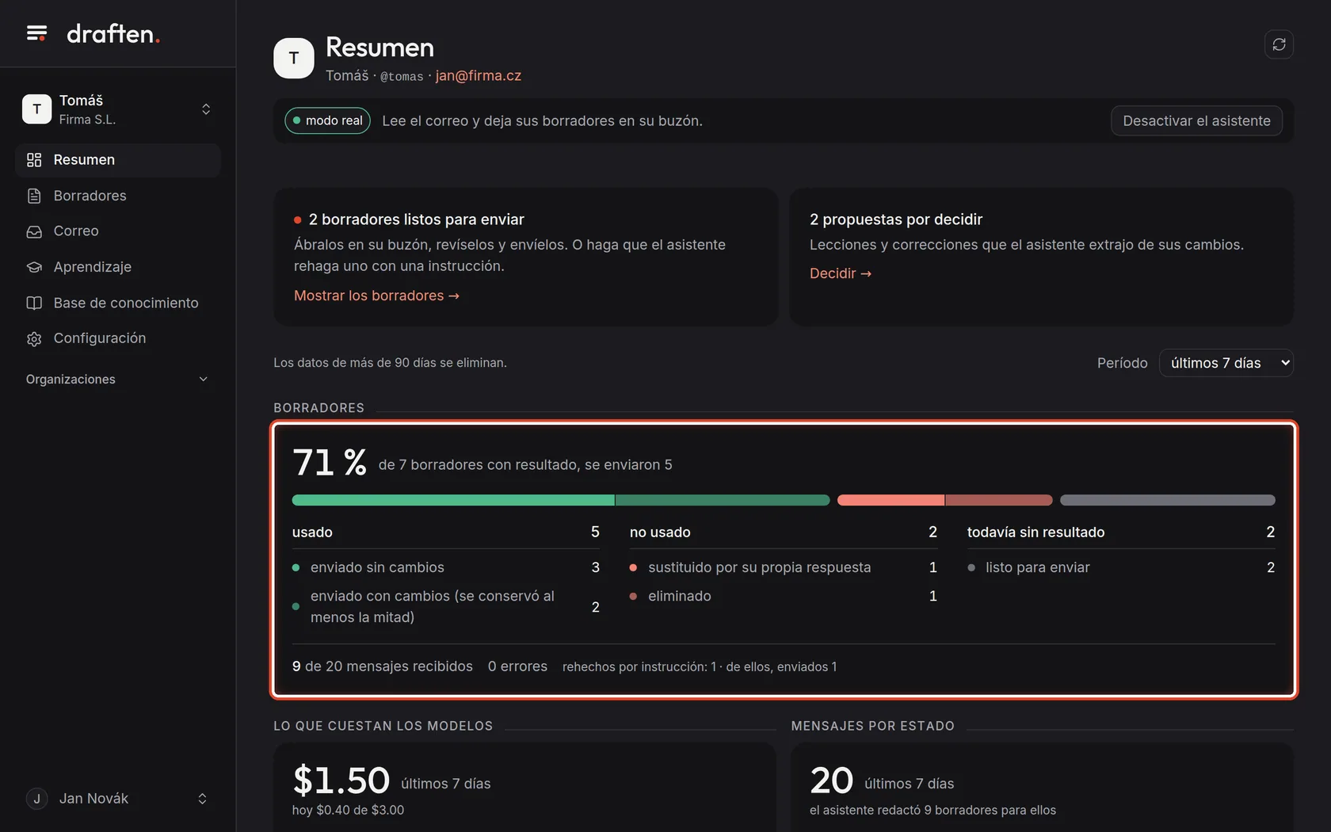
Task: Click 2 borradores listos para enviar heading
Action: click(416, 219)
